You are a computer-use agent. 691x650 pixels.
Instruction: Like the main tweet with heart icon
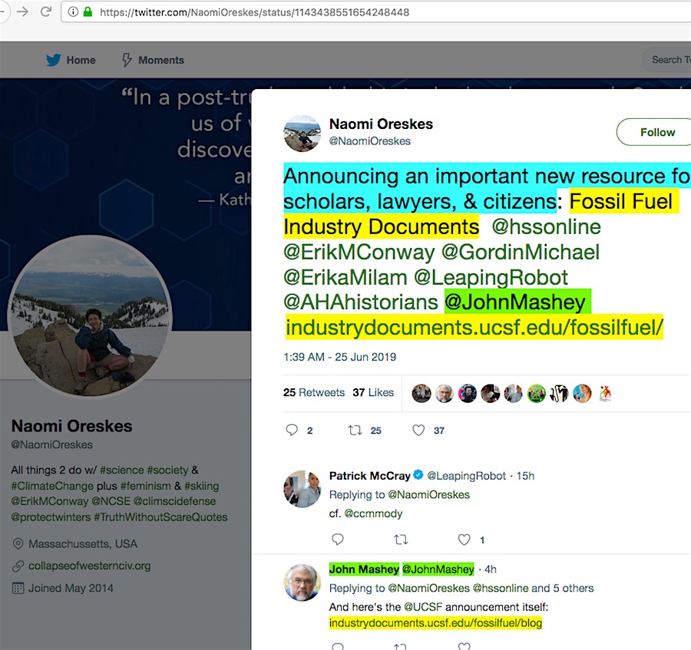pyautogui.click(x=418, y=431)
